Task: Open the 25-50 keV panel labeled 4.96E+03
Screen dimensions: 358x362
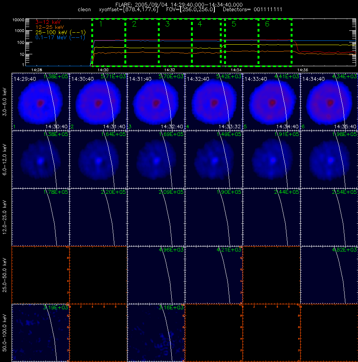Action: coord(156,275)
